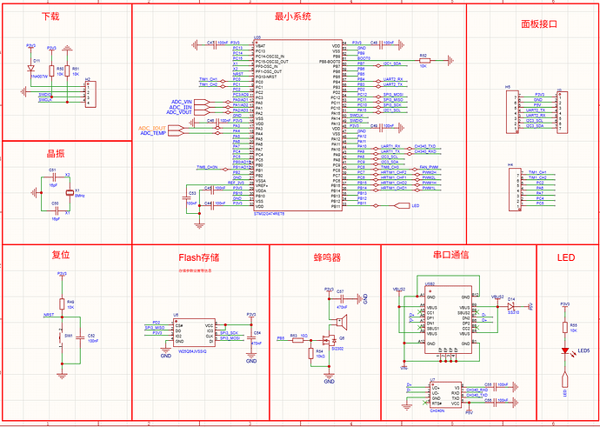600x427 pixels.
Task: Select the R52 10K resistor
Action: [x=424, y=61]
